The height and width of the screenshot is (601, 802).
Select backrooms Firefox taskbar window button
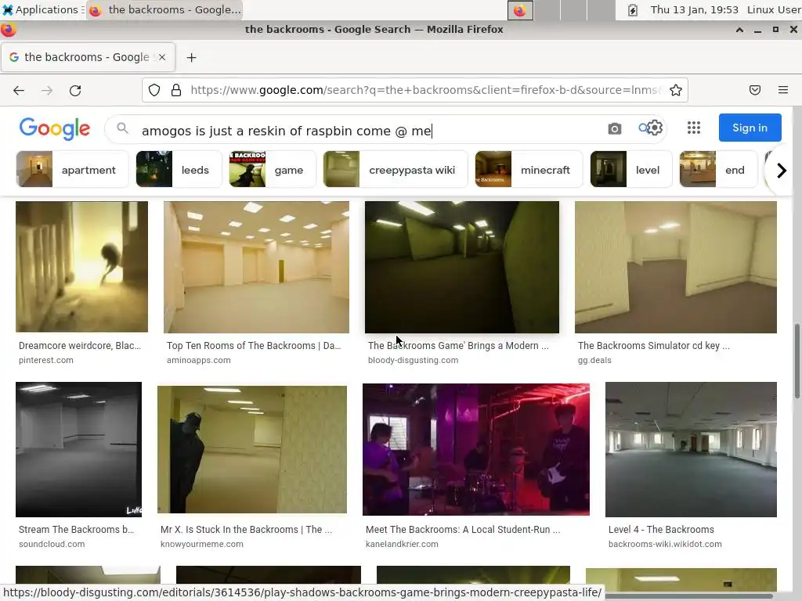[164, 9]
